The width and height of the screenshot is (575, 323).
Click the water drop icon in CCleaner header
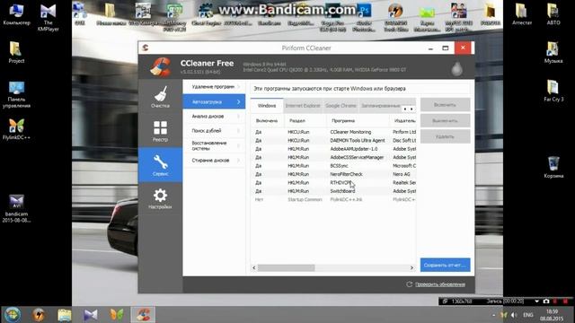click(457, 68)
